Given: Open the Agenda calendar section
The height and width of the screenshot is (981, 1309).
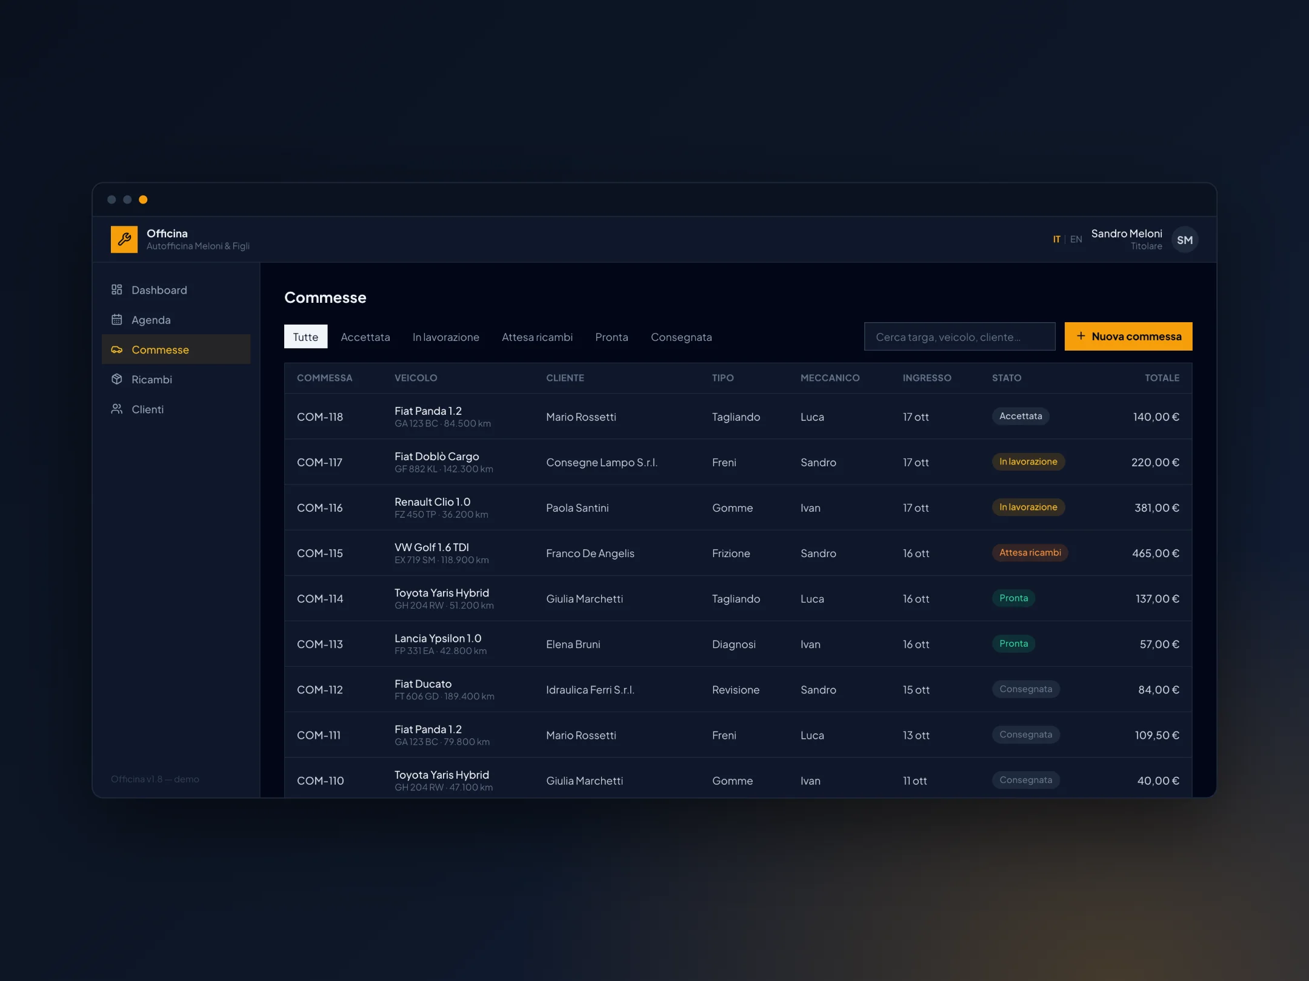Looking at the screenshot, I should point(176,320).
